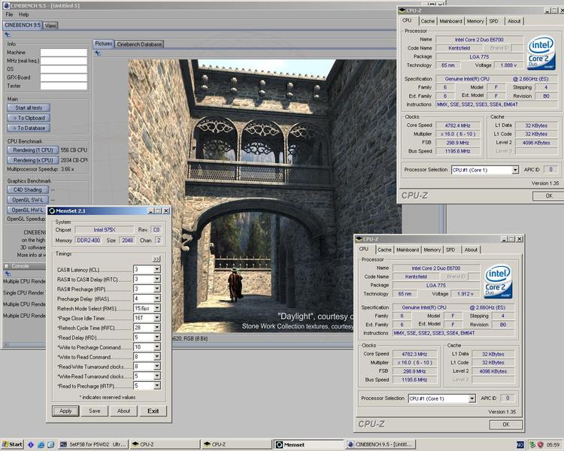Click the pin icon under the Pictures tab
Viewport: 564px width, 451px height.
coord(98,53)
